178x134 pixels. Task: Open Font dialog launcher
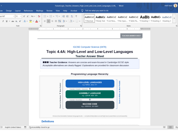click(41, 26)
